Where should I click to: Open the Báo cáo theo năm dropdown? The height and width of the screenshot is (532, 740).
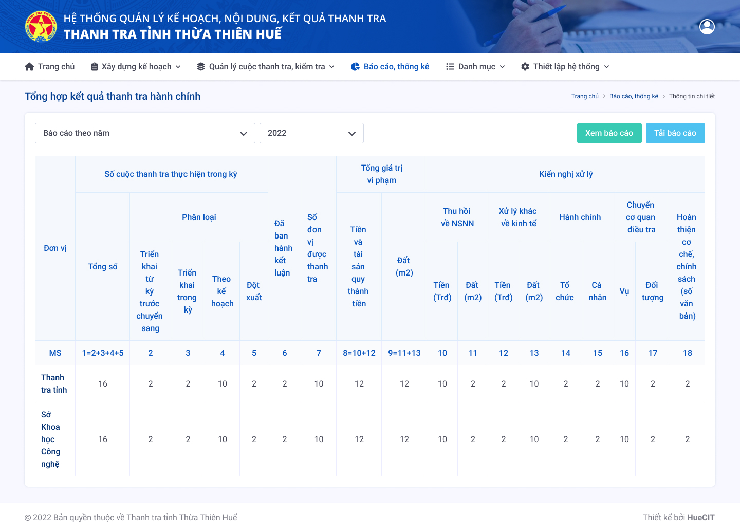[145, 133]
